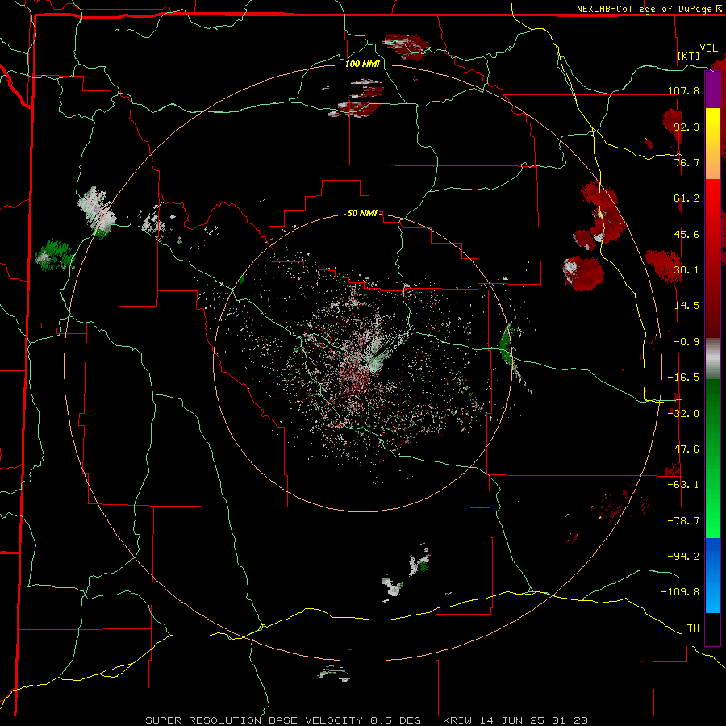Screen dimensions: 726x726
Task: Click the 45.6 velocity scale value
Action: pos(686,234)
